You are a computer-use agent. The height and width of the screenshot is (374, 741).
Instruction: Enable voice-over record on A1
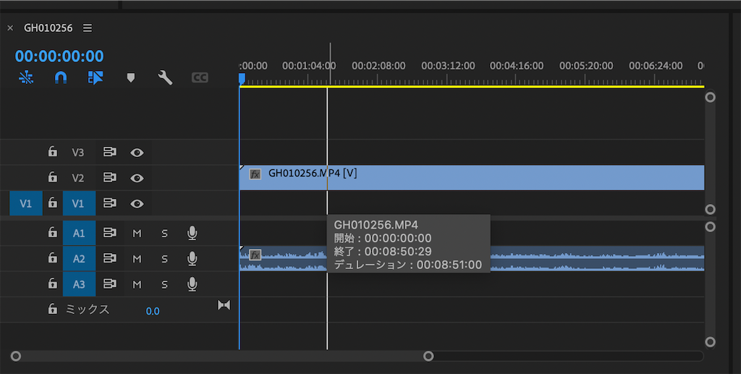(192, 233)
